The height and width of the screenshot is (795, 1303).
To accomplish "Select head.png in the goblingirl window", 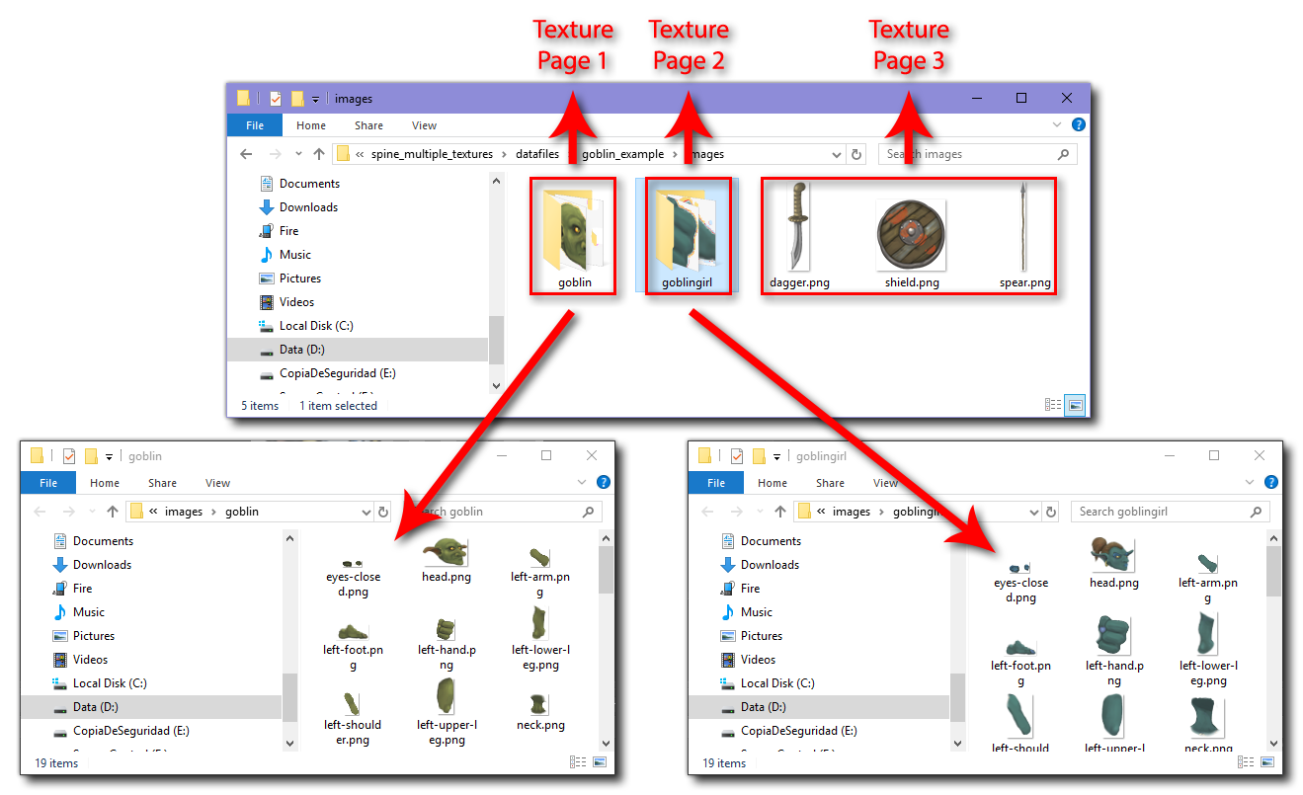I will pyautogui.click(x=1114, y=565).
